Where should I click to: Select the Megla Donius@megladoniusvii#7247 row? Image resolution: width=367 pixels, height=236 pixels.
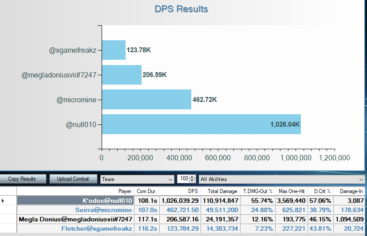click(75, 219)
